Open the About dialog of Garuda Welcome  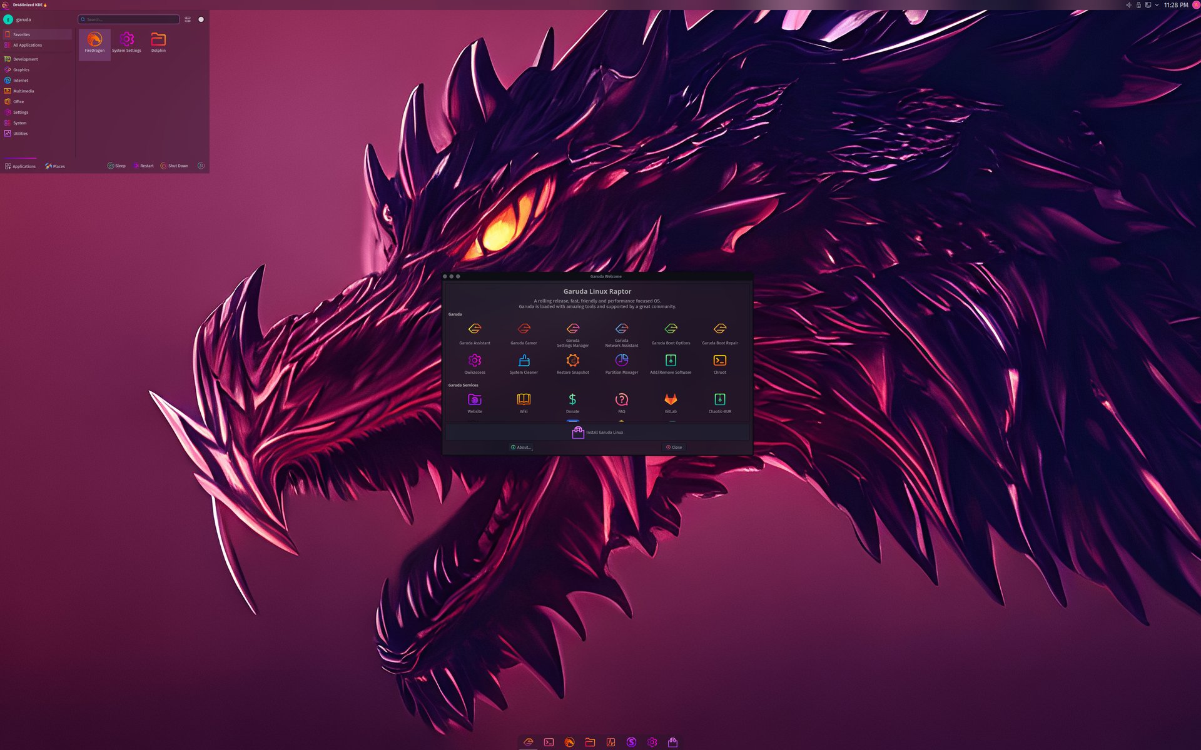click(521, 447)
